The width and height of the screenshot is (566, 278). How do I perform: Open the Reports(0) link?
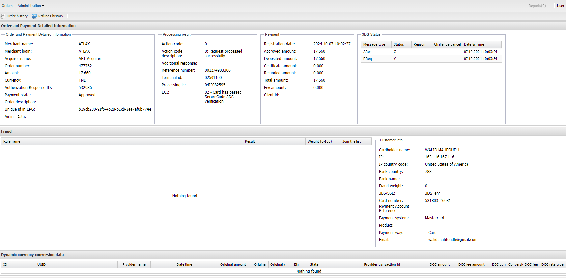point(537,6)
